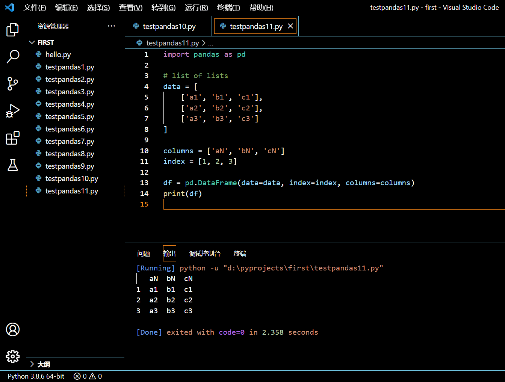Viewport: 505px width, 382px height.
Task: Open testpandas3.py in the explorer
Action: click(75, 92)
